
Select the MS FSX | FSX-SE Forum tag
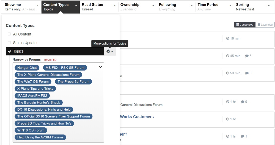65,68
